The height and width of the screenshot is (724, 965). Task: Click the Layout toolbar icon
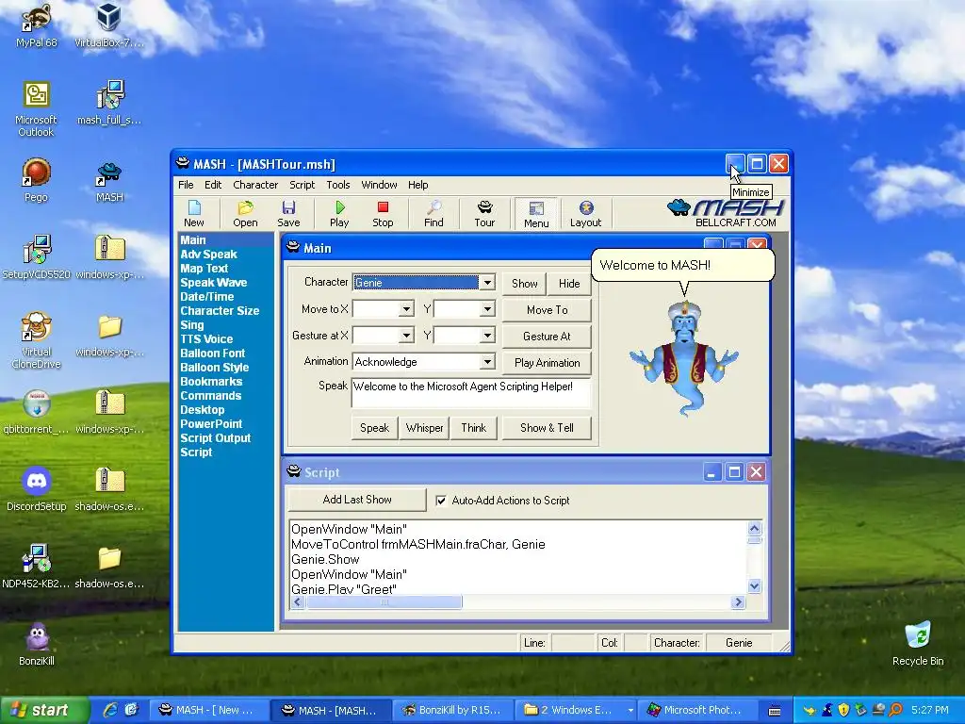coord(585,214)
